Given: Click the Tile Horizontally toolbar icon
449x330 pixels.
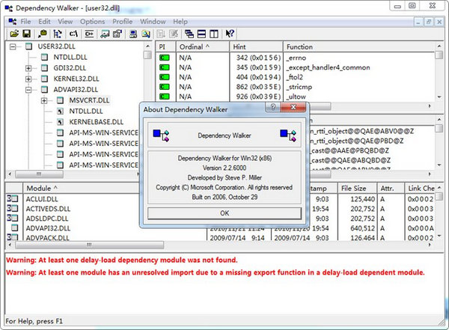Looking at the screenshot, I should click(201, 34).
